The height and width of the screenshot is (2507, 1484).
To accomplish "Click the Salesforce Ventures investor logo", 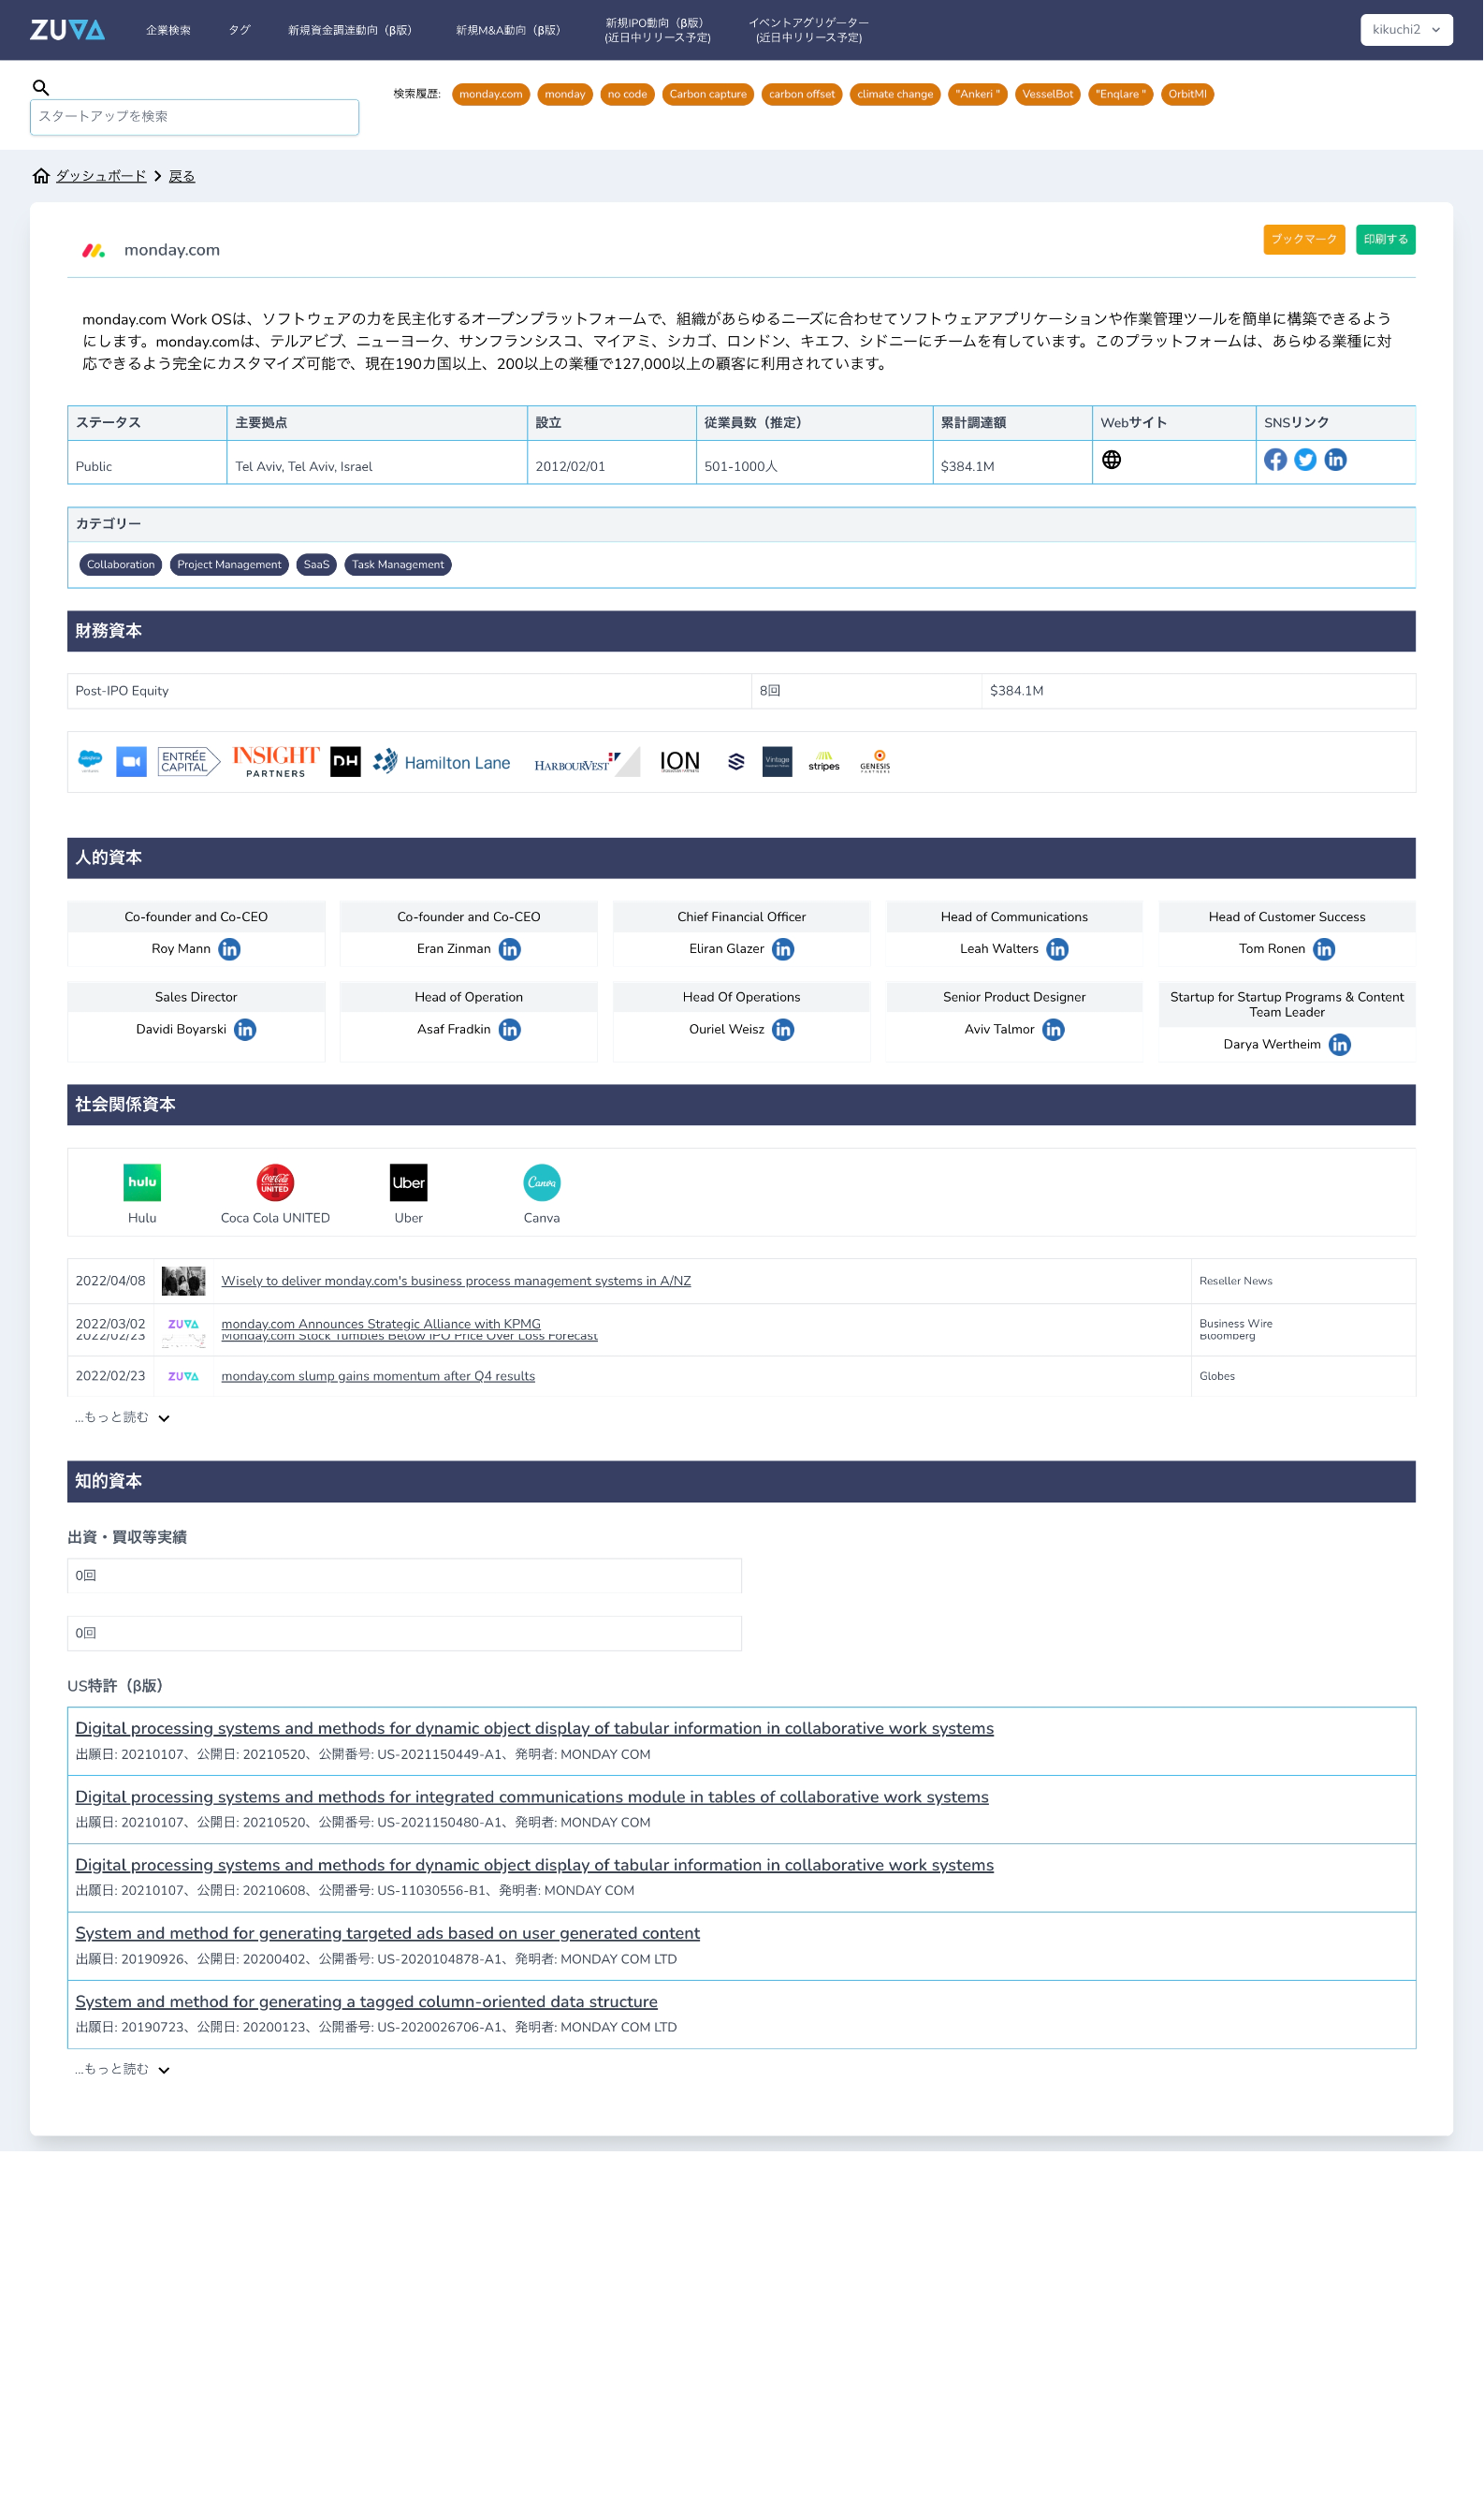I will 91,762.
